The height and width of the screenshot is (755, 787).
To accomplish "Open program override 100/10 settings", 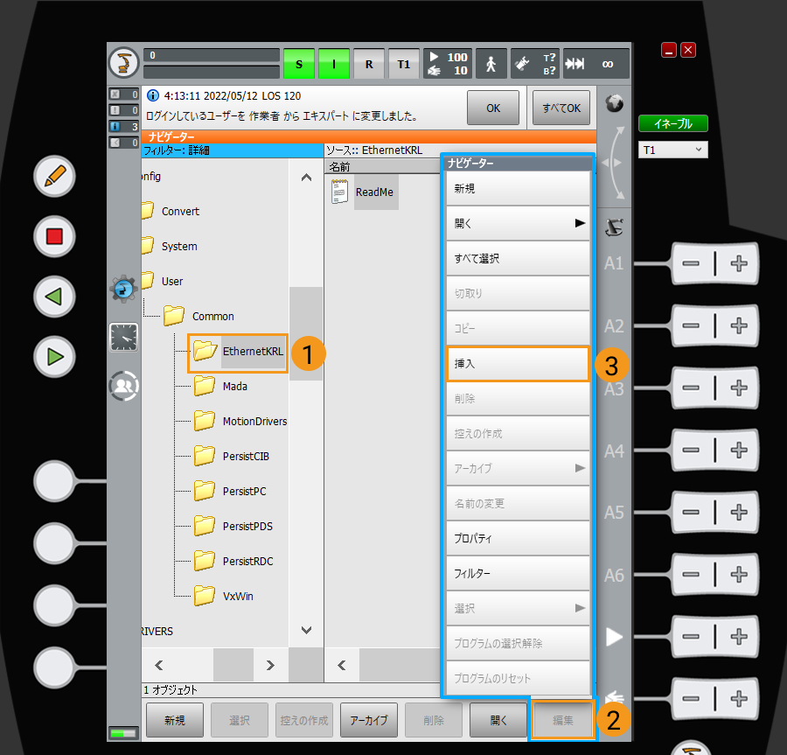I will 448,64.
